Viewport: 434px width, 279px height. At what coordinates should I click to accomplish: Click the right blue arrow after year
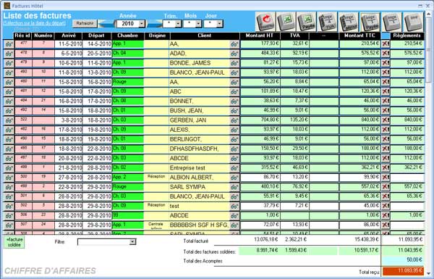(154, 24)
